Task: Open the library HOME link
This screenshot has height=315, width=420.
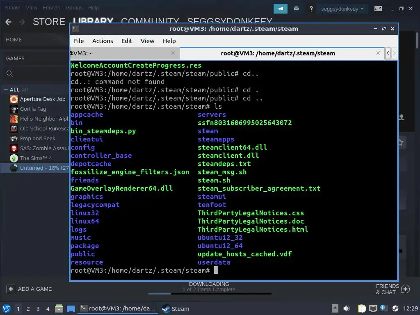Action: click(x=14, y=40)
